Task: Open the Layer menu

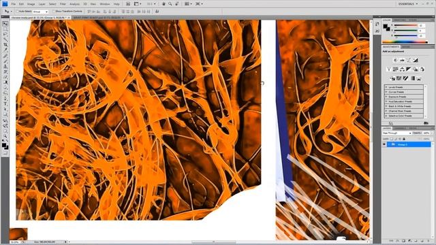Action: pyautogui.click(x=42, y=4)
